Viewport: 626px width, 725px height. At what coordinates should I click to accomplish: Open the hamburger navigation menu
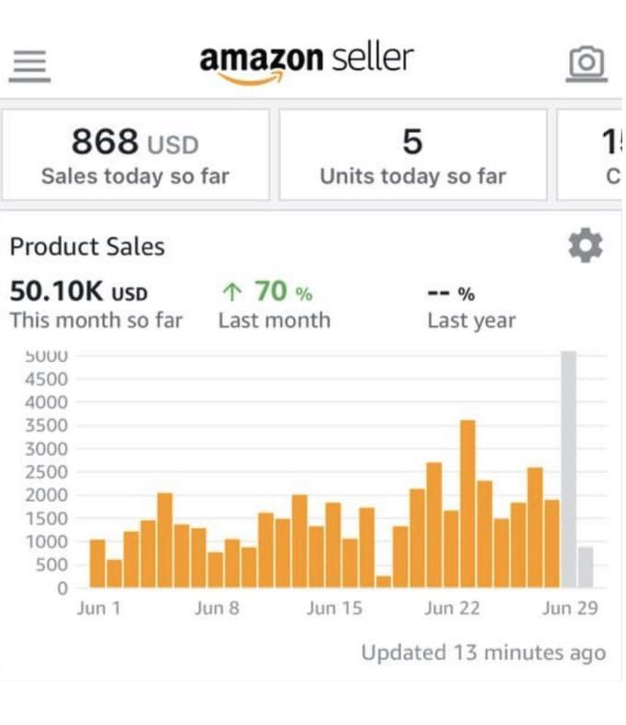click(29, 64)
